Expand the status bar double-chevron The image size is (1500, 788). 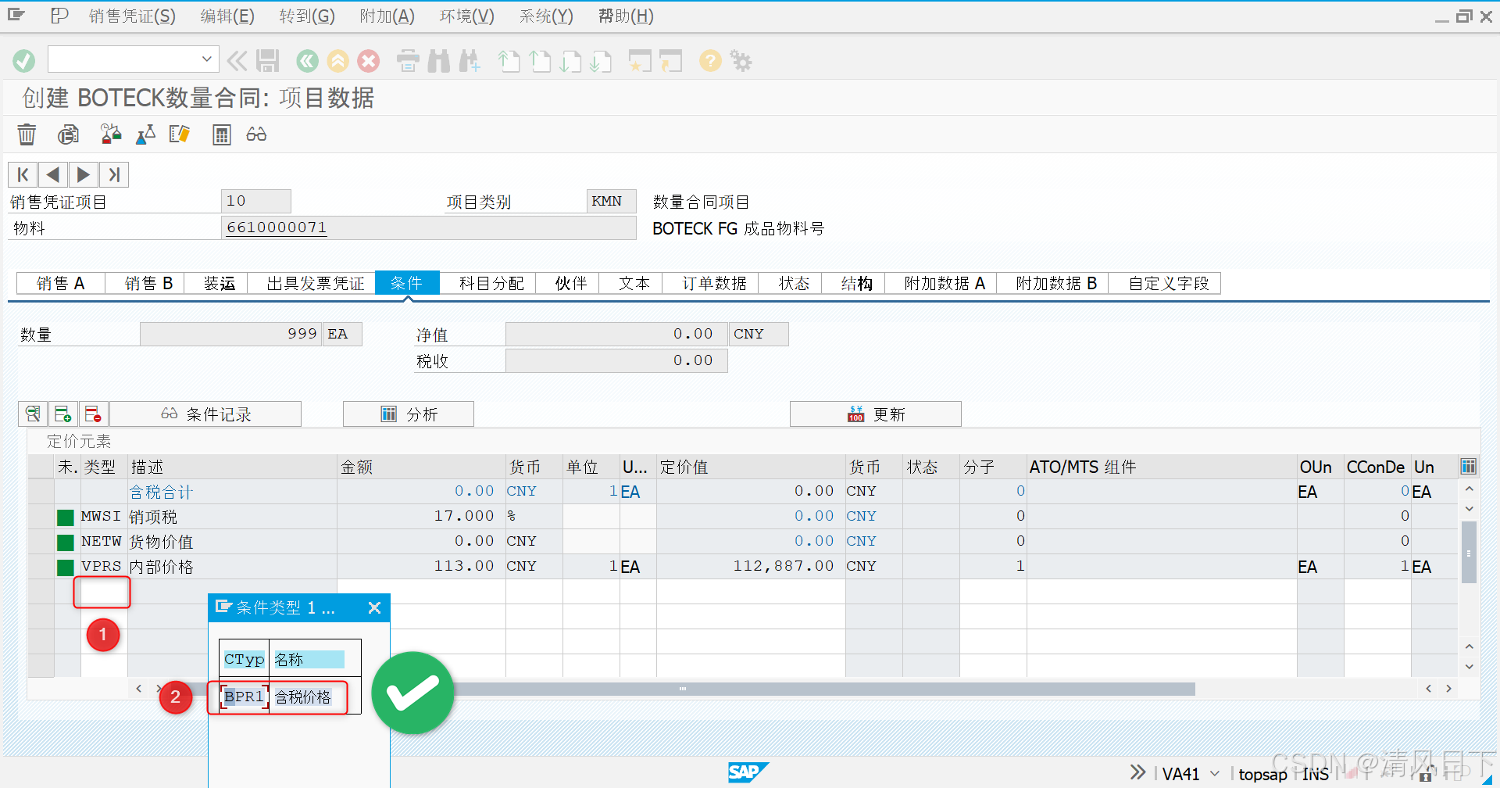coord(1137,772)
